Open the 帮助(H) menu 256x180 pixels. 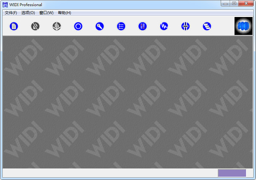[64, 13]
